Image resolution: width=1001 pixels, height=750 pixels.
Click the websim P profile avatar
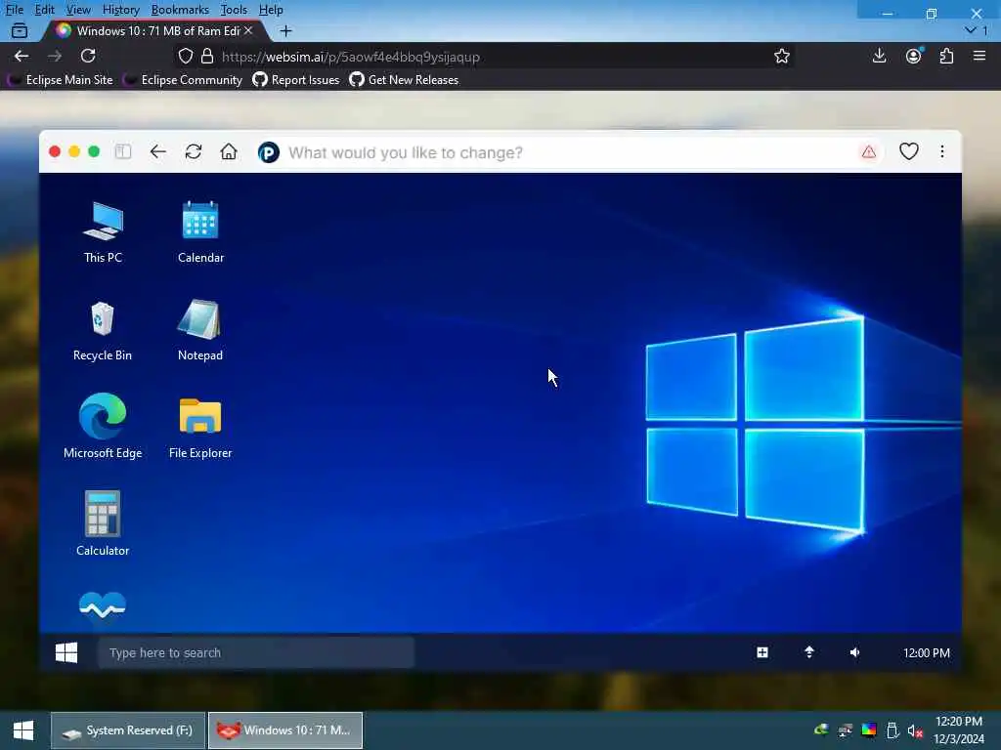[x=269, y=152]
